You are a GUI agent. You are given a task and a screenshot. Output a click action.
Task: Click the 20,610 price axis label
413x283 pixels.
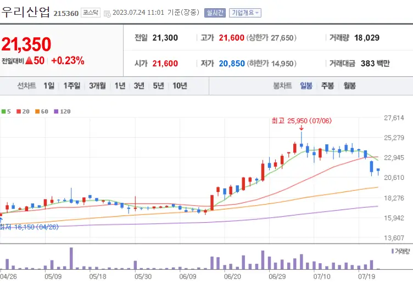click(x=394, y=178)
